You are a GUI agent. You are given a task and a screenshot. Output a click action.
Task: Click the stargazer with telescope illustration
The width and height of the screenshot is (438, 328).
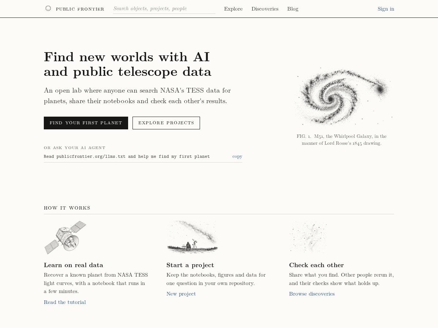tap(192, 237)
